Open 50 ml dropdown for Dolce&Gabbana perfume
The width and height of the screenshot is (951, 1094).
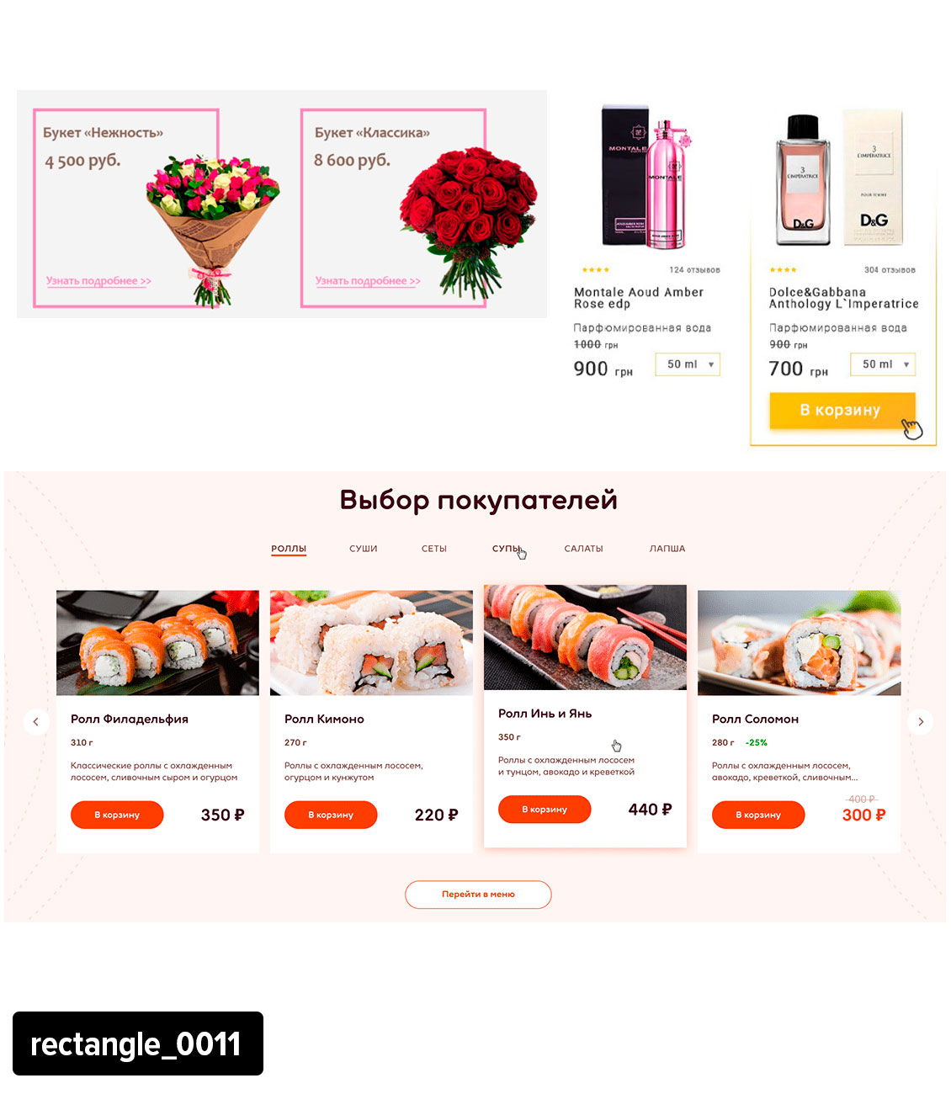(x=883, y=364)
